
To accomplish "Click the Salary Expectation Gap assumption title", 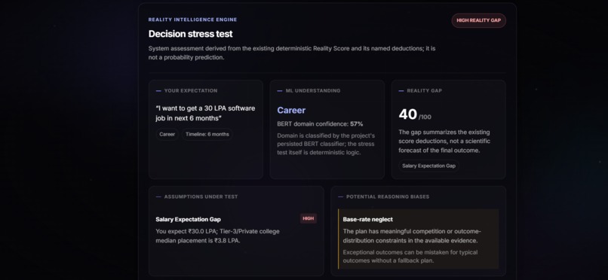I will pos(188,219).
